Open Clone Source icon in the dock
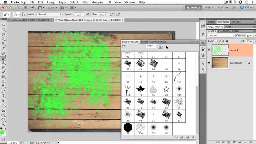 point(203,55)
